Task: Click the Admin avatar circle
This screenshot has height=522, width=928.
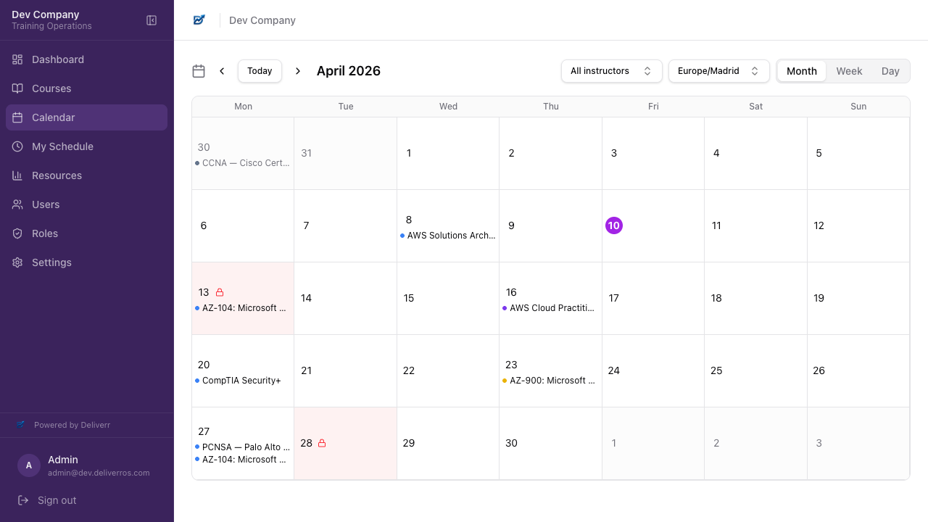Action: (29, 465)
